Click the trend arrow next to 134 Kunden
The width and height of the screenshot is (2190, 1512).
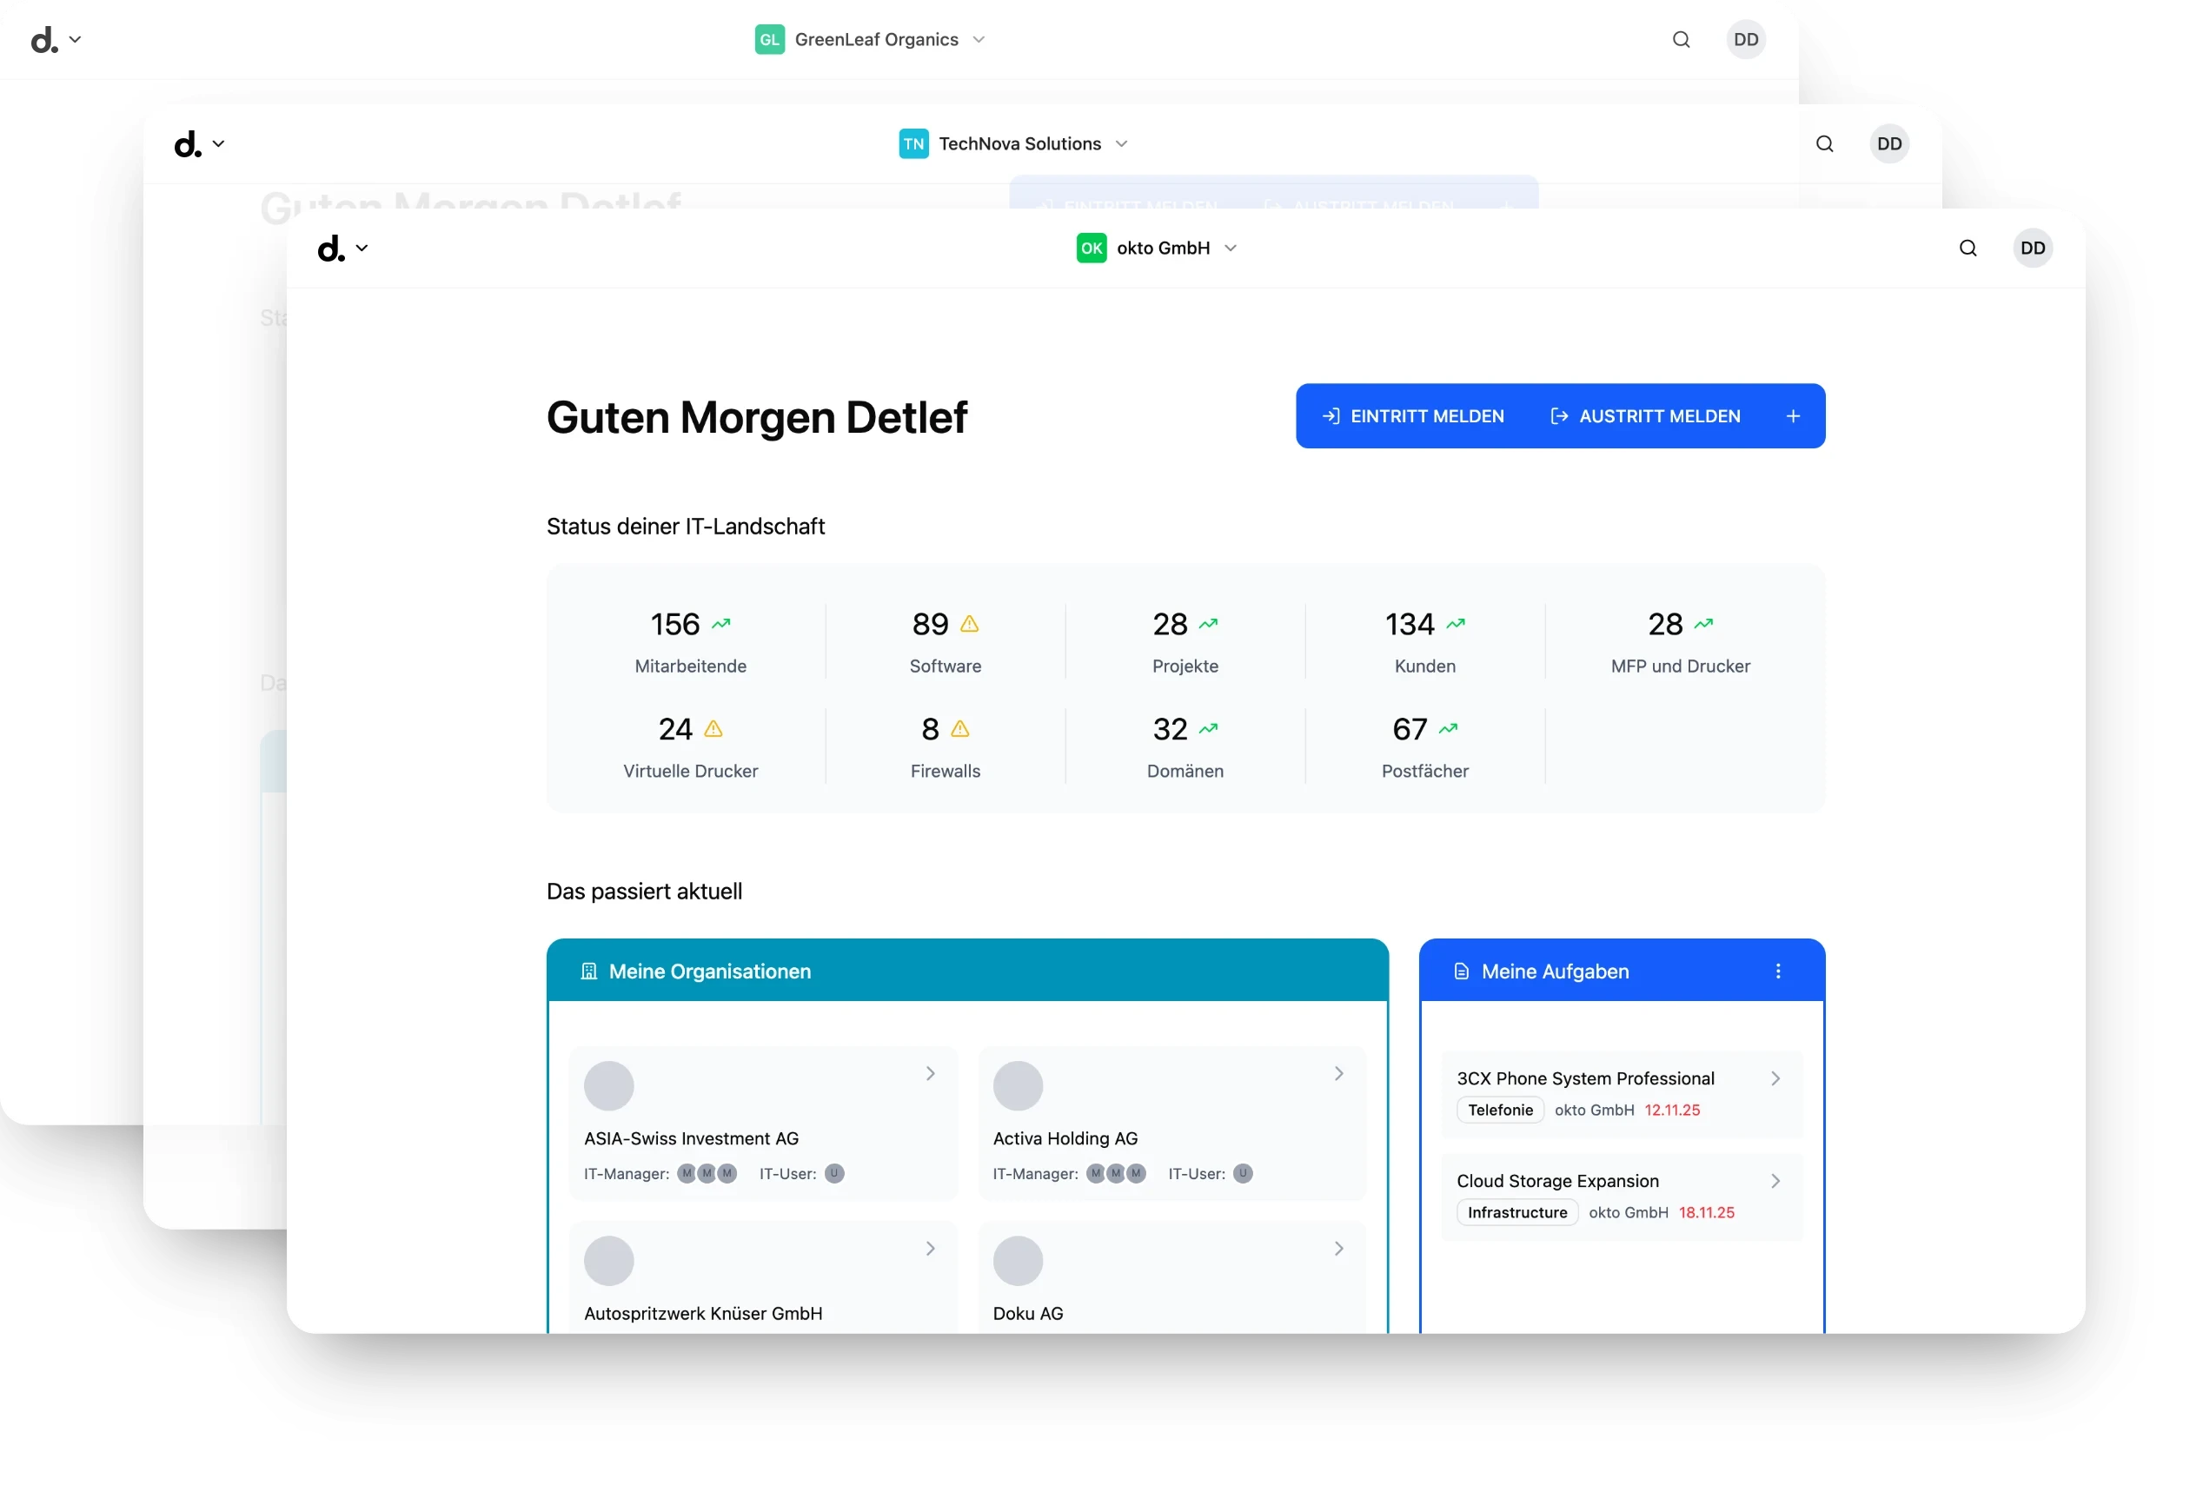(x=1455, y=623)
